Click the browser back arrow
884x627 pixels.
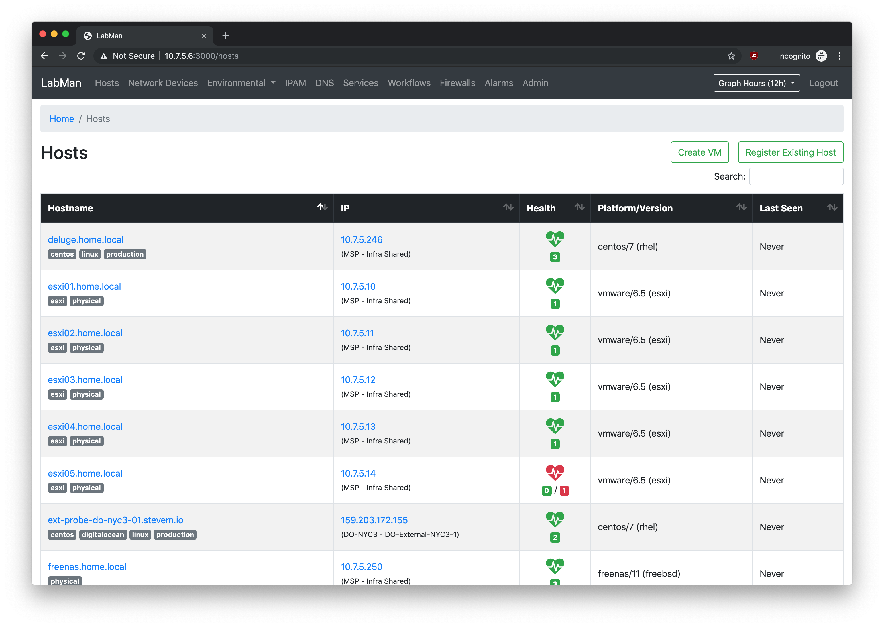[44, 56]
